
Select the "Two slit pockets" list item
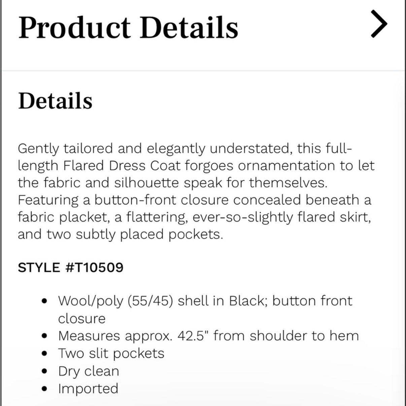(111, 354)
